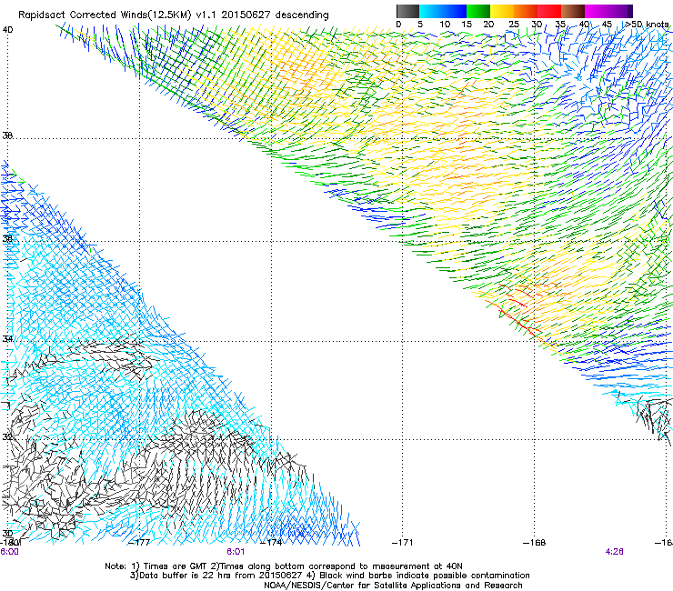Click the magenta 40-45 knots color segment

coord(597,11)
